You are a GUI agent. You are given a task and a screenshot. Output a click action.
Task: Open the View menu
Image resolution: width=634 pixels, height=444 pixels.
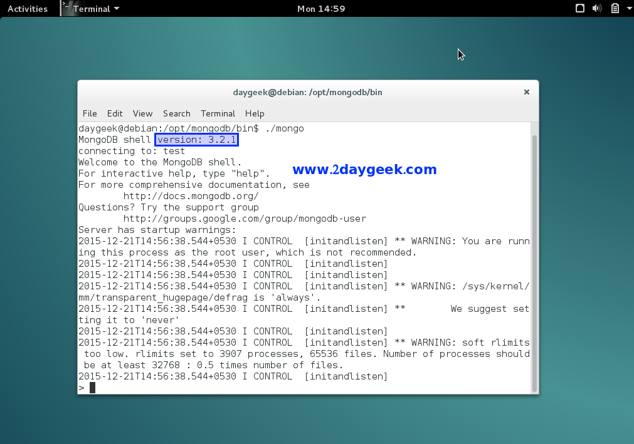(x=143, y=113)
